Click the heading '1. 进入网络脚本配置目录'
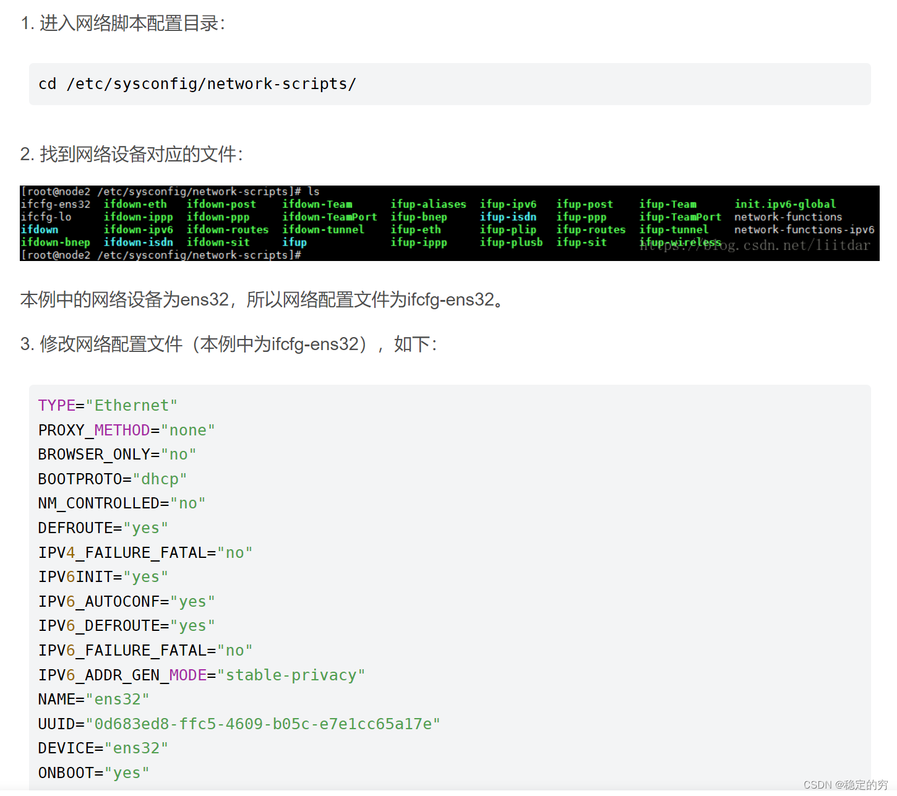 [x=123, y=24]
